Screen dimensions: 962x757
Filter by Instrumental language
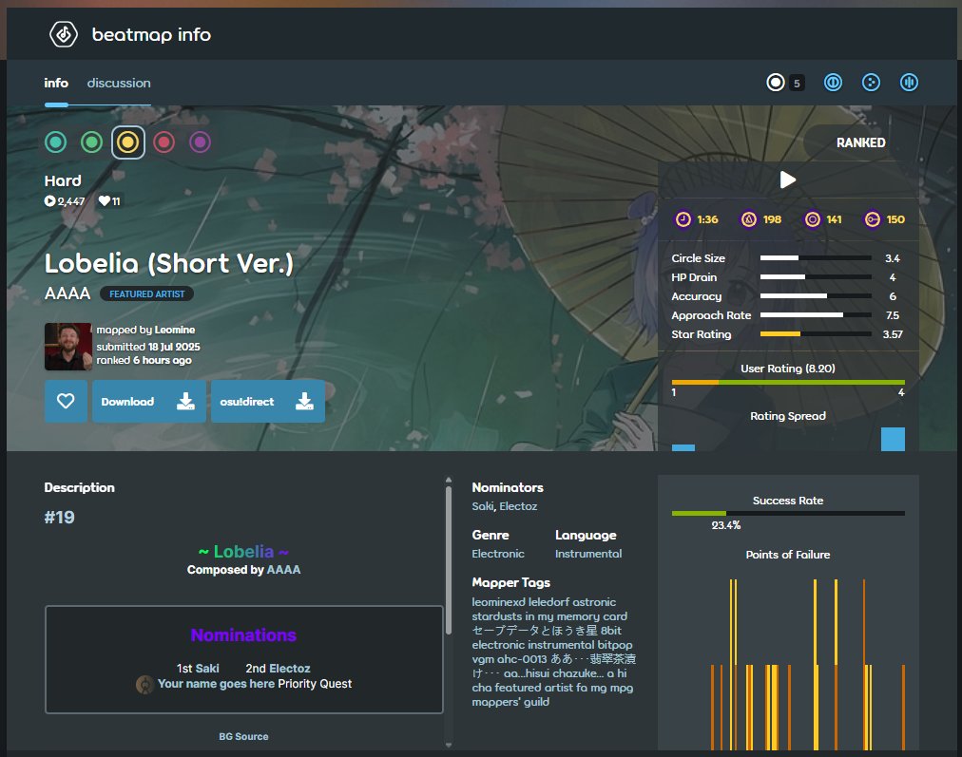click(588, 554)
